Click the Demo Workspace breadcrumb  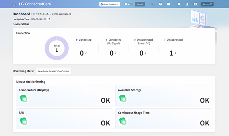point(61,14)
